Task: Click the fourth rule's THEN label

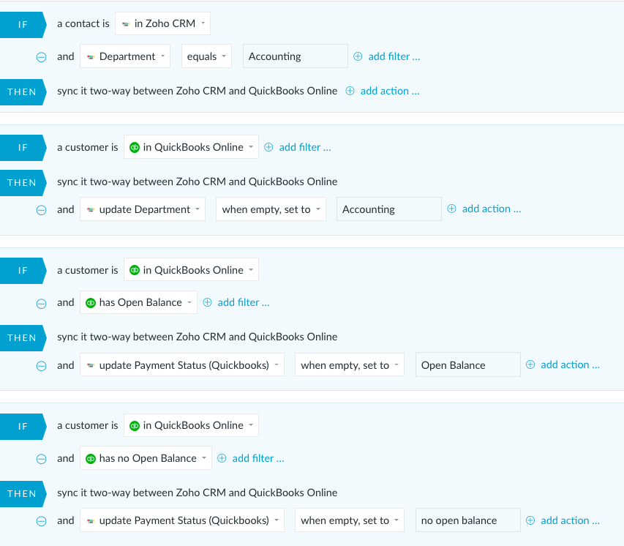Action: pos(22,494)
